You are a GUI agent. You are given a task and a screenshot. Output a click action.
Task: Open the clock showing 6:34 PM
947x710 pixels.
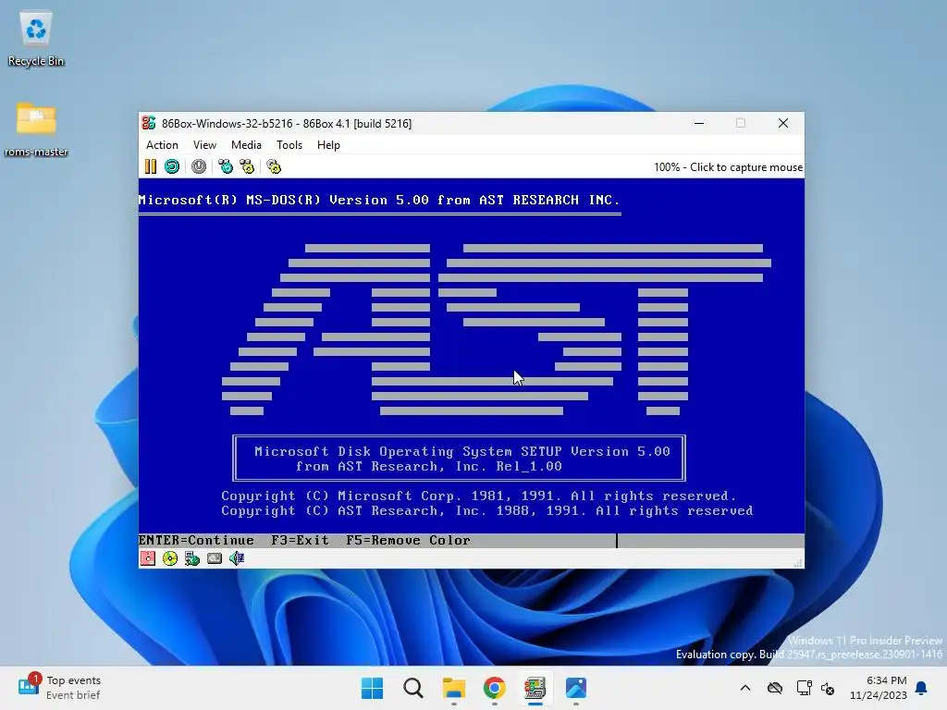click(x=879, y=688)
